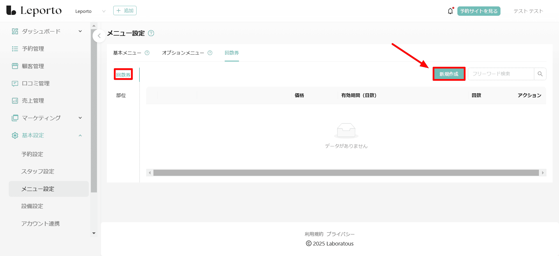Screen dimensions: 559x256
Task: Focus the フリーワード検索 input field
Action: pyautogui.click(x=501, y=74)
